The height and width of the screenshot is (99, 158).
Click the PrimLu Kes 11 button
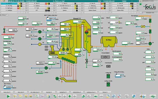pos(7,92)
